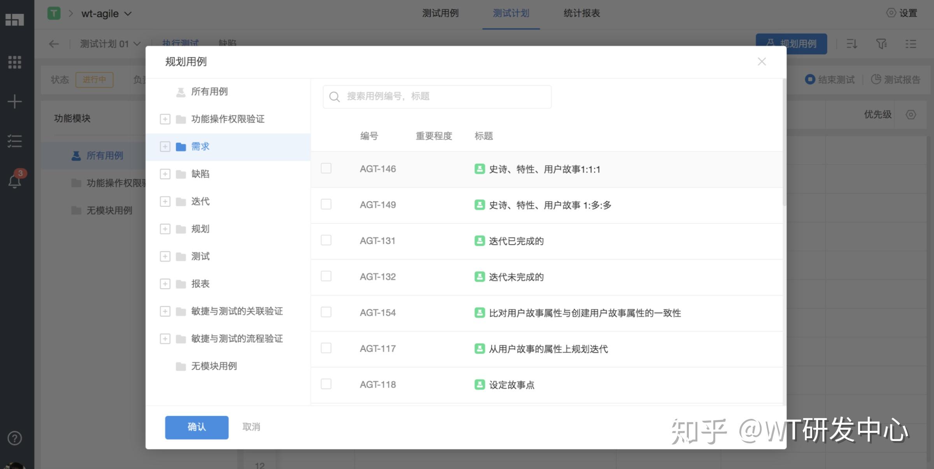Expand 敏捷与测试的流程验证 folder
The width and height of the screenshot is (934, 469).
tap(165, 339)
